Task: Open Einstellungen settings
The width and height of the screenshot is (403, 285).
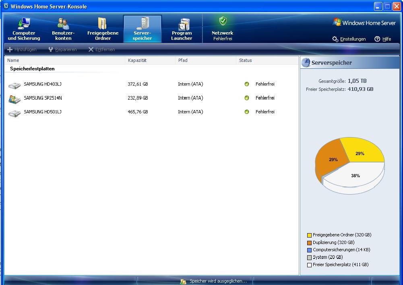Action: pos(349,39)
